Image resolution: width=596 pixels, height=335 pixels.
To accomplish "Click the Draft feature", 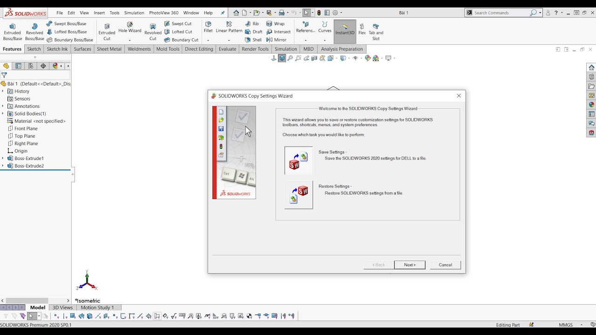I will point(254,32).
